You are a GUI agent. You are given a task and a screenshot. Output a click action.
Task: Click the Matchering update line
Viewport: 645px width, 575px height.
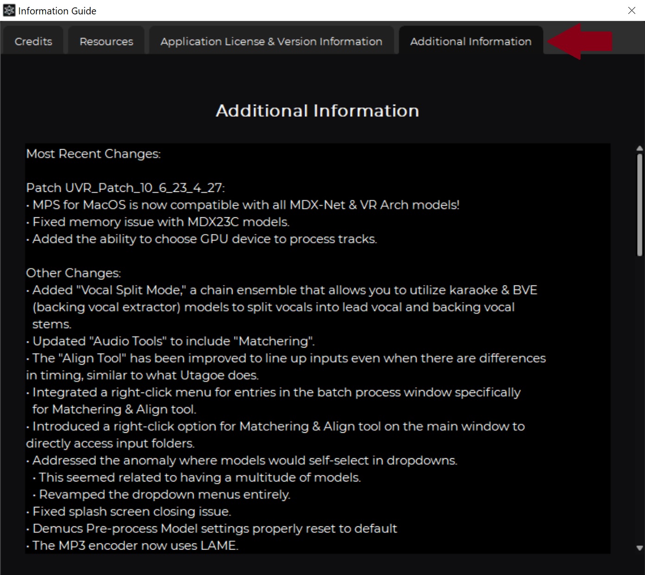click(x=171, y=341)
